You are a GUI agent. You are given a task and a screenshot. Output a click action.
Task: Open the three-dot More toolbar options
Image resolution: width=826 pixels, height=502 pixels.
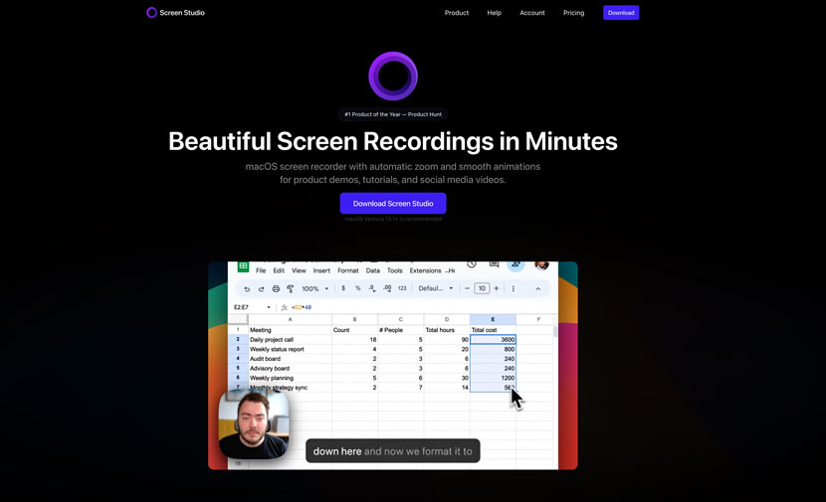pyautogui.click(x=514, y=288)
